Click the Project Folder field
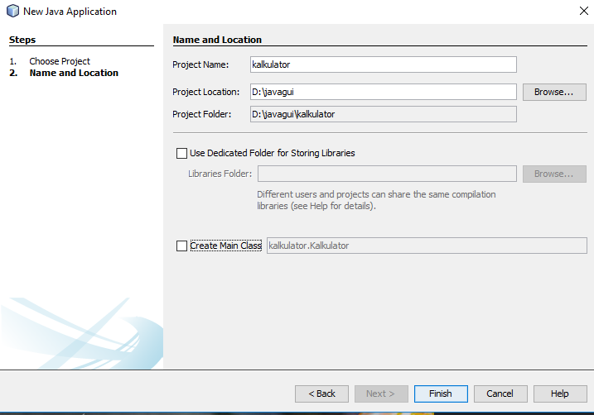Screen dimensions: 594x415 click(x=384, y=114)
